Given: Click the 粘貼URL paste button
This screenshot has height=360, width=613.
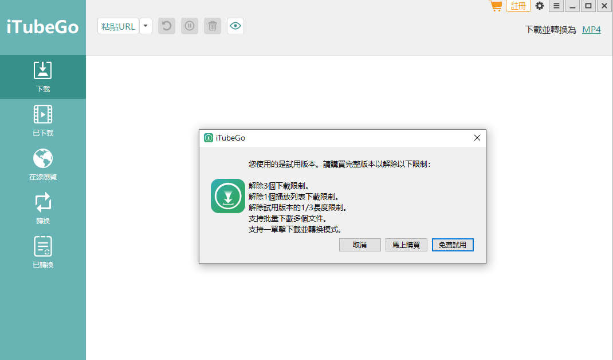Looking at the screenshot, I should pos(117,26).
